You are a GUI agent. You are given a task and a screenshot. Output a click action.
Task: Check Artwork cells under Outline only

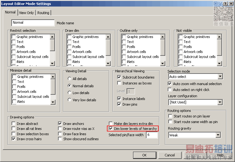click(x=124, y=52)
